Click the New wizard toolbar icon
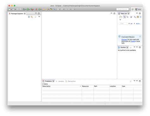 click(x=9, y=9)
